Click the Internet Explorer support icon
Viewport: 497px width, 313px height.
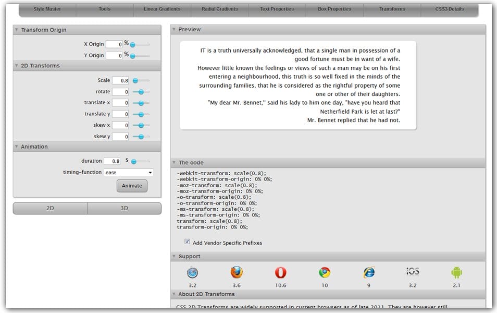click(x=369, y=272)
